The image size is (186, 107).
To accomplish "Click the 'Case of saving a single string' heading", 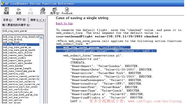I will (82, 18).
